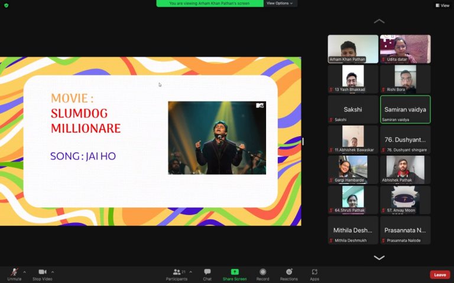Open the Reactions menu
Viewport: 454px width, 283px height.
(x=288, y=275)
